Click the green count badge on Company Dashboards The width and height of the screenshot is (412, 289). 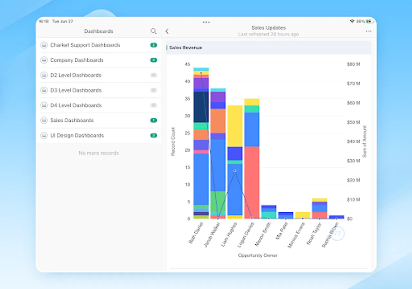[x=154, y=60]
